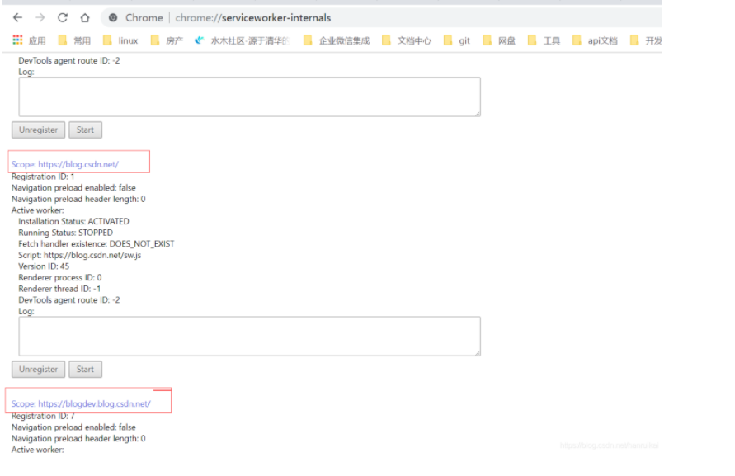735x476 pixels.
Task: Click the browser forward arrow
Action: 40,18
